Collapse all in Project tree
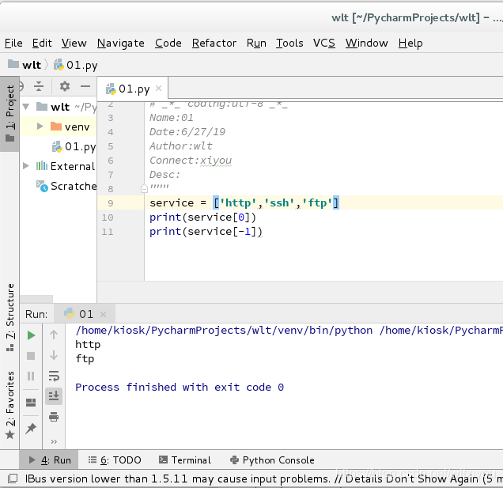Image resolution: width=503 pixels, height=488 pixels. [39, 86]
